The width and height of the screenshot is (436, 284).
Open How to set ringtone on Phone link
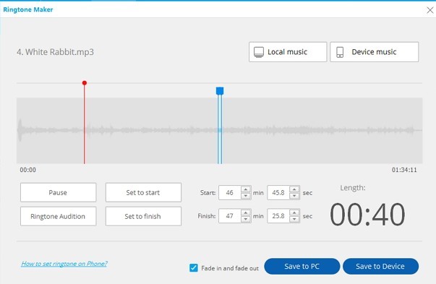[64, 264]
